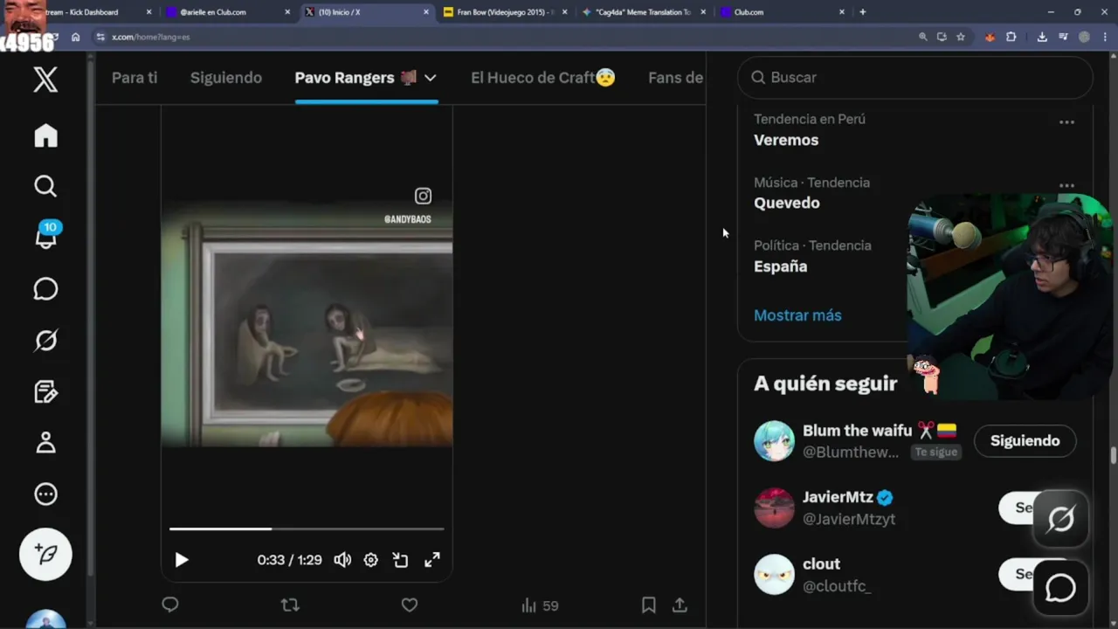This screenshot has height=629, width=1118.
Task: Open options dots for Quevedo trend
Action: pyautogui.click(x=1066, y=185)
